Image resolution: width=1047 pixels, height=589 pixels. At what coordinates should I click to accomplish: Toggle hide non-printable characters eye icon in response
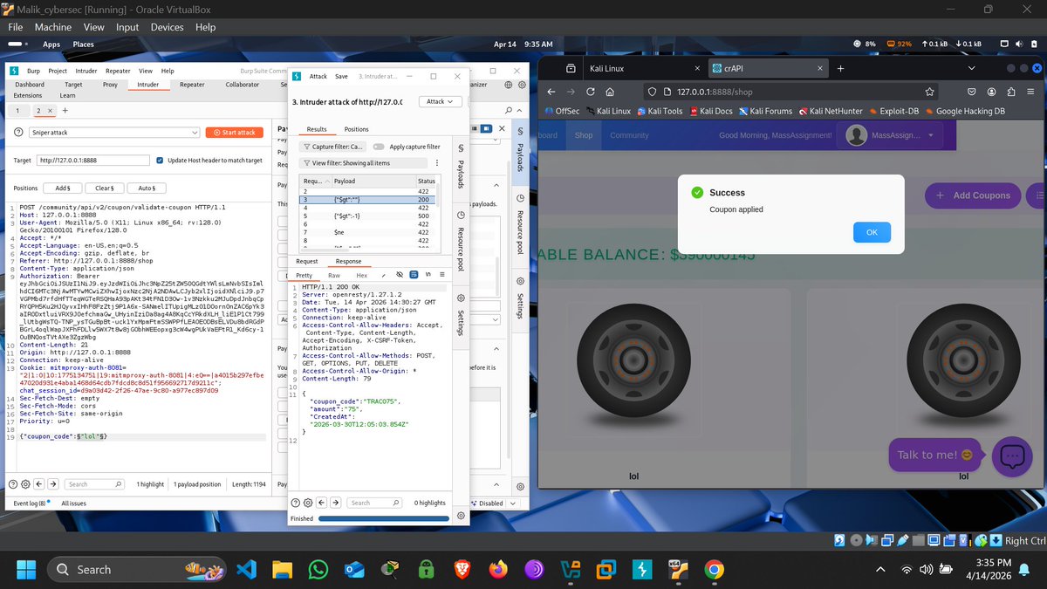tap(399, 275)
